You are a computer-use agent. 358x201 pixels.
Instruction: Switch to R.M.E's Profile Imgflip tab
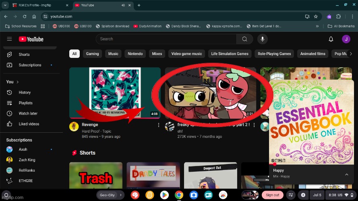pos(40,5)
